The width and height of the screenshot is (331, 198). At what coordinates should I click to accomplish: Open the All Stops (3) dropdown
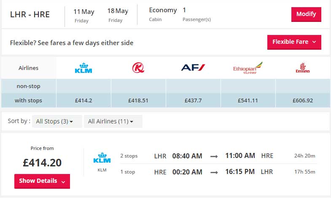[57, 121]
